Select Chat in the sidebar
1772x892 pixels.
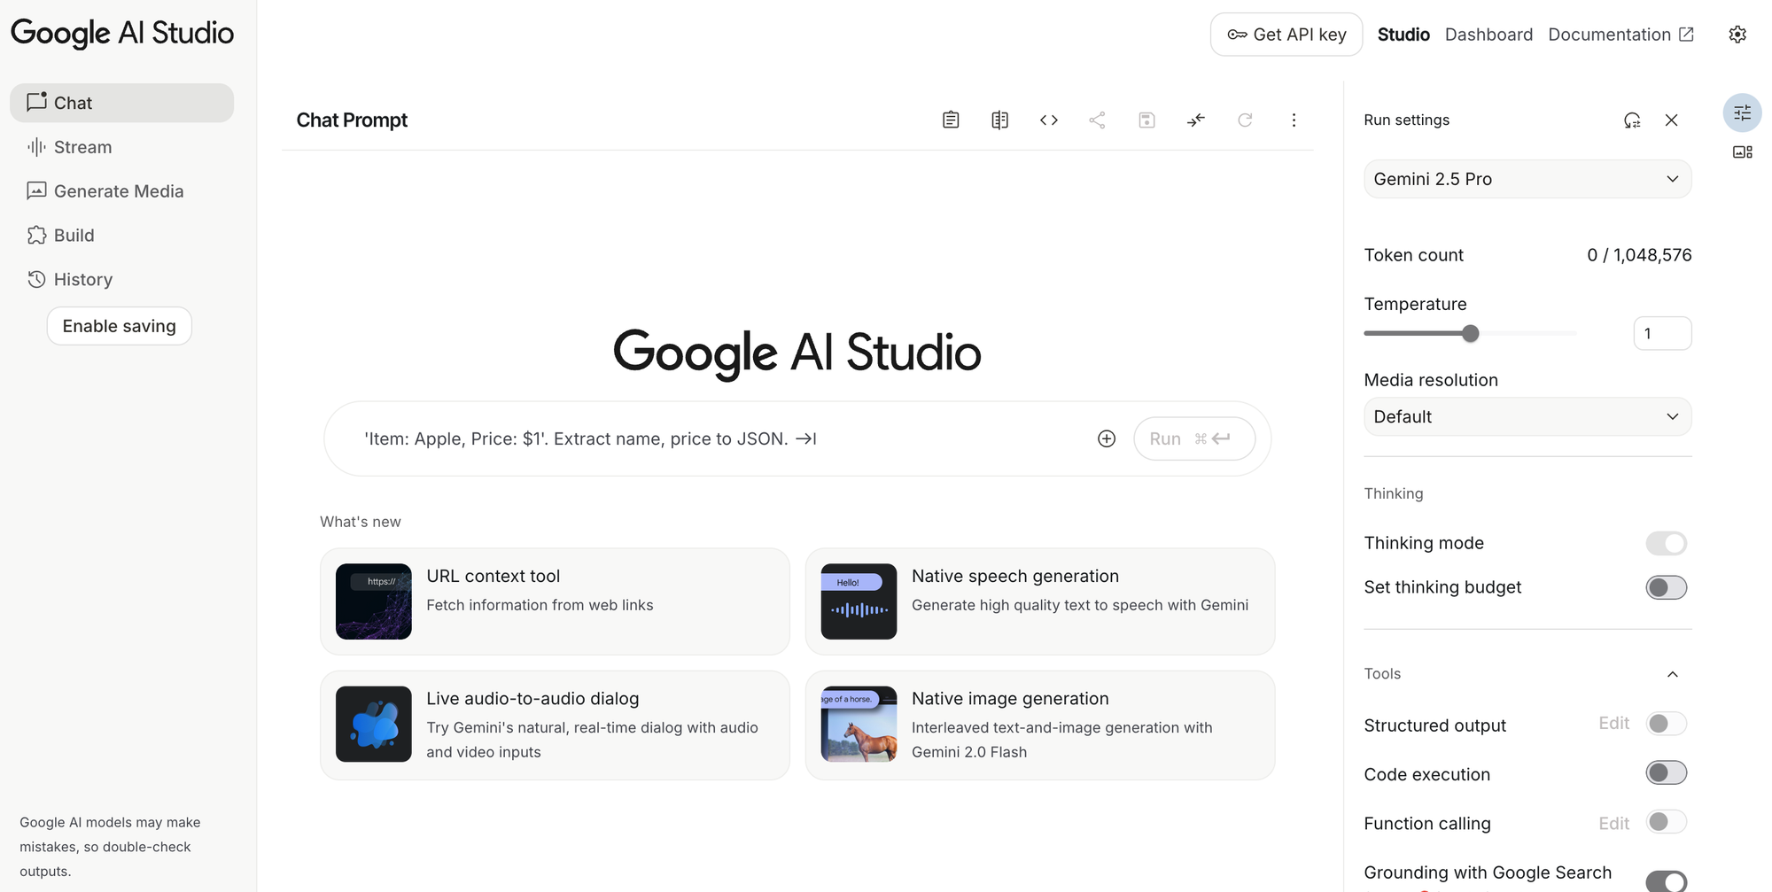pos(122,103)
